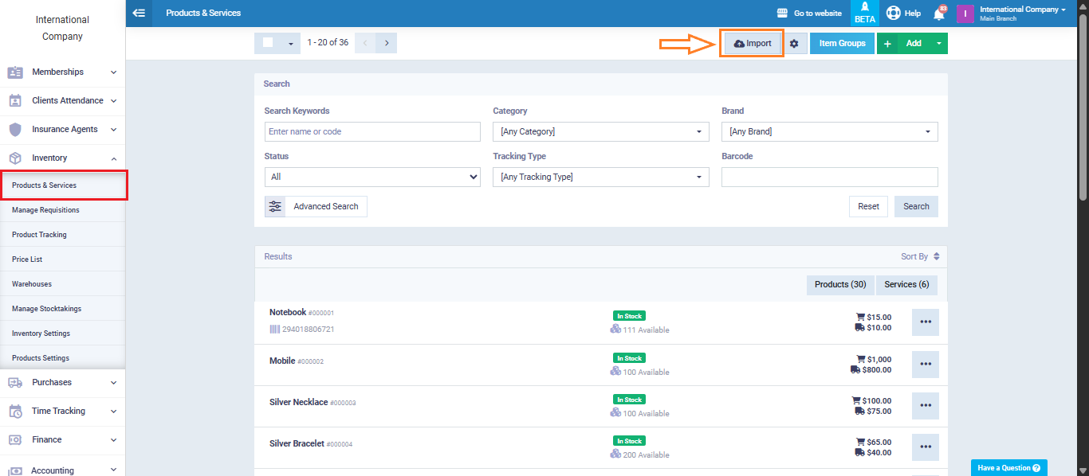Click the Advanced Search sliders icon
1089x476 pixels.
point(275,206)
